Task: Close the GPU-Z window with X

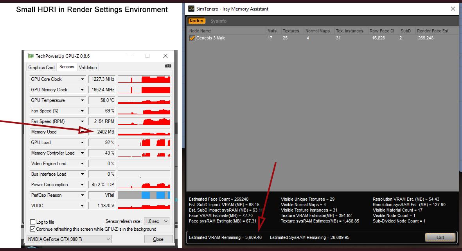Action: tap(165, 56)
